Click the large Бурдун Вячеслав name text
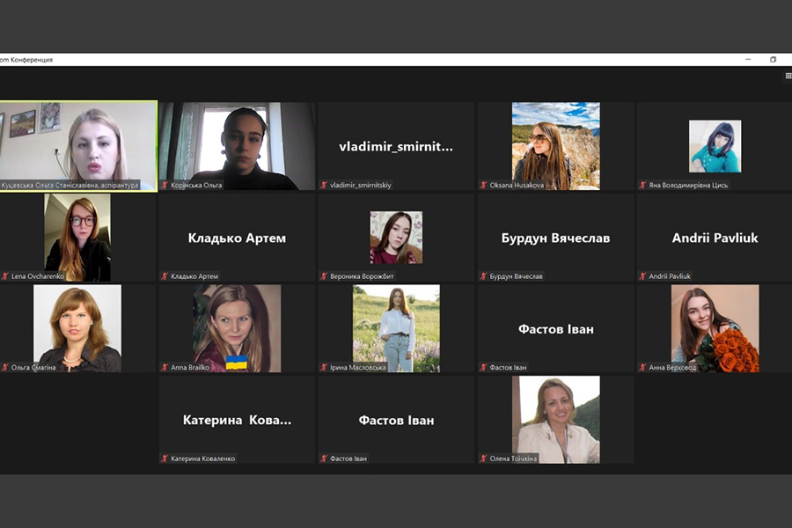792x528 pixels. [x=555, y=238]
